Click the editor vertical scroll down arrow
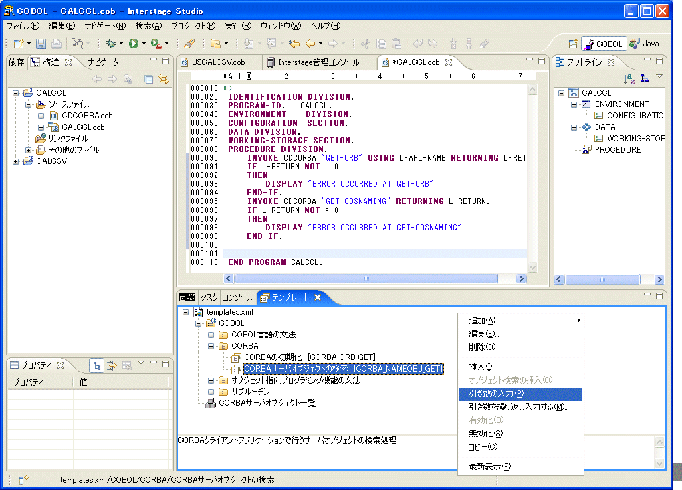The height and width of the screenshot is (490, 682). click(532, 268)
